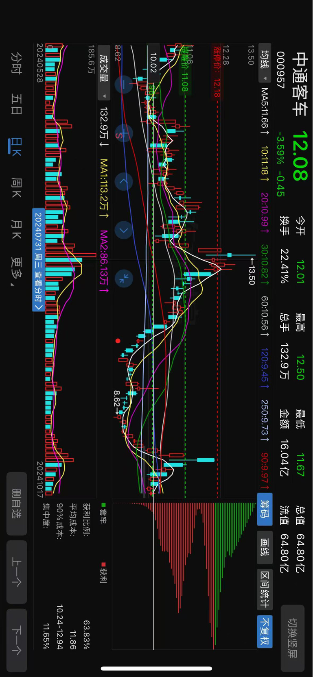This screenshot has width=313, height=677.
Task: Tap the upward chevron circle button
Action: [124, 182]
